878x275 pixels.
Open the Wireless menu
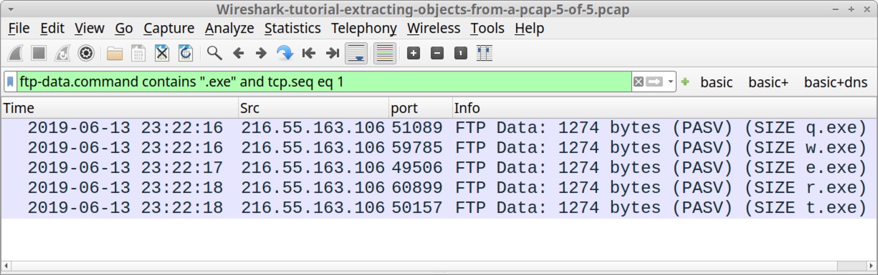coord(434,28)
